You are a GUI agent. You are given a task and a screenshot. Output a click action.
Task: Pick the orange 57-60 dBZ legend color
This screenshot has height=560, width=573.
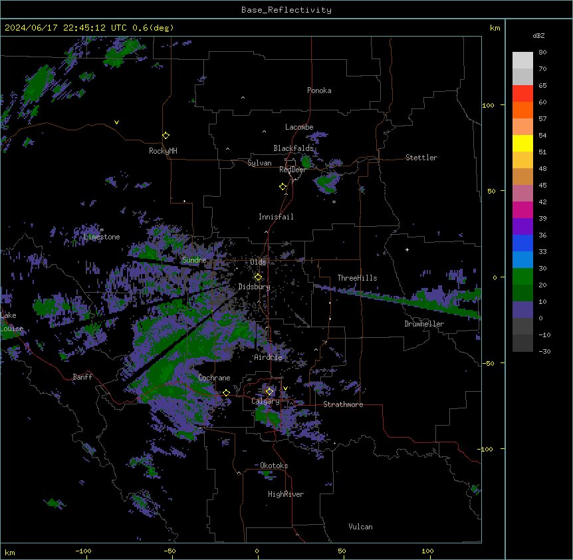522,110
